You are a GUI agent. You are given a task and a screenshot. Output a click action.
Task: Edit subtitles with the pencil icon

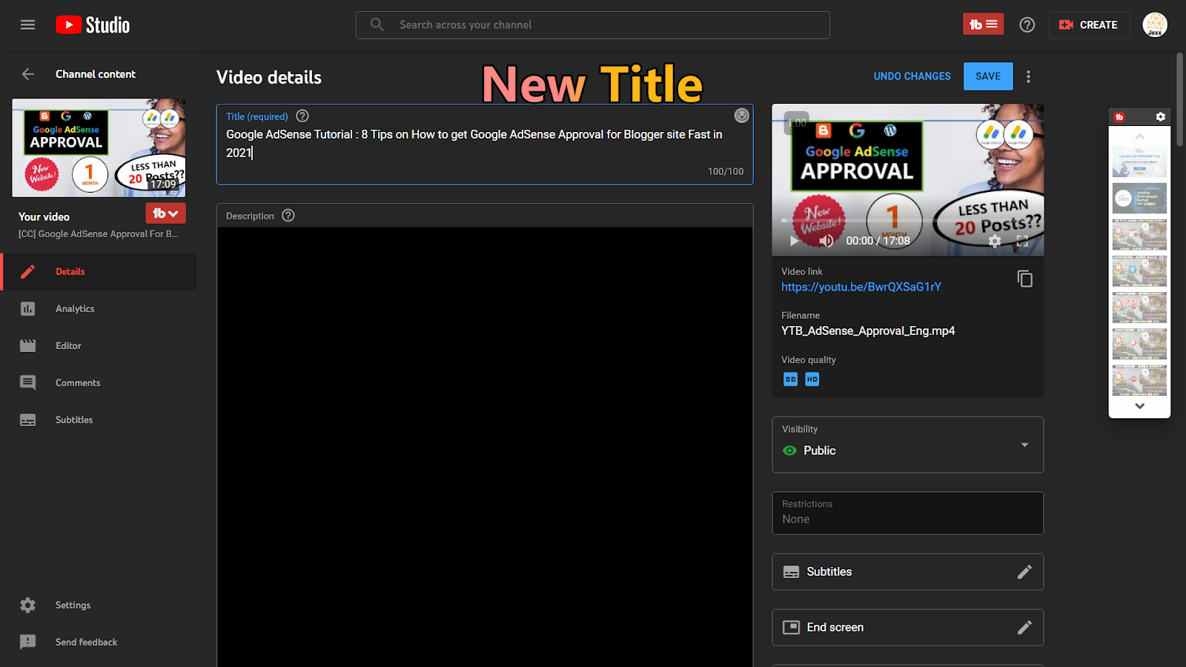tap(1024, 572)
